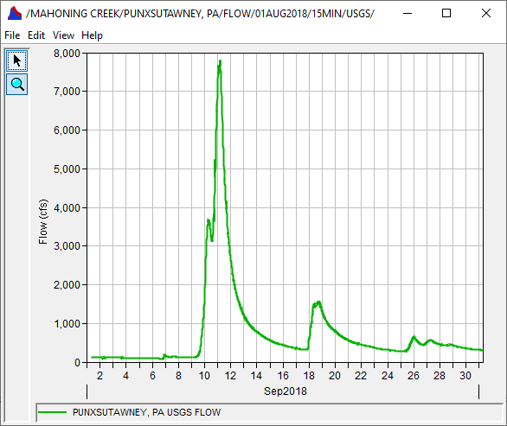
Task: Click the 4,000 y-axis tick label
Action: pyautogui.click(x=67, y=207)
